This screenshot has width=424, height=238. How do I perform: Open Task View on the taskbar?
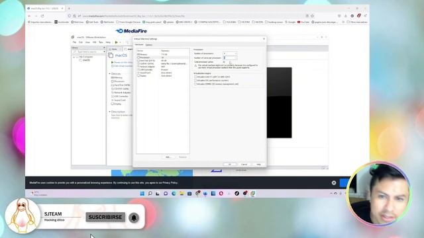pos(158,194)
